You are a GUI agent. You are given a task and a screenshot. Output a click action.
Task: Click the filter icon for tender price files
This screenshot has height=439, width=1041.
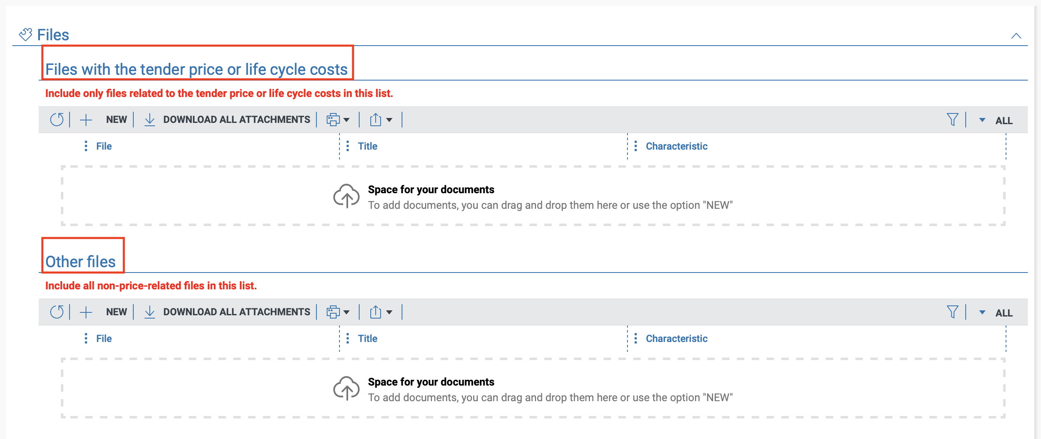point(952,120)
